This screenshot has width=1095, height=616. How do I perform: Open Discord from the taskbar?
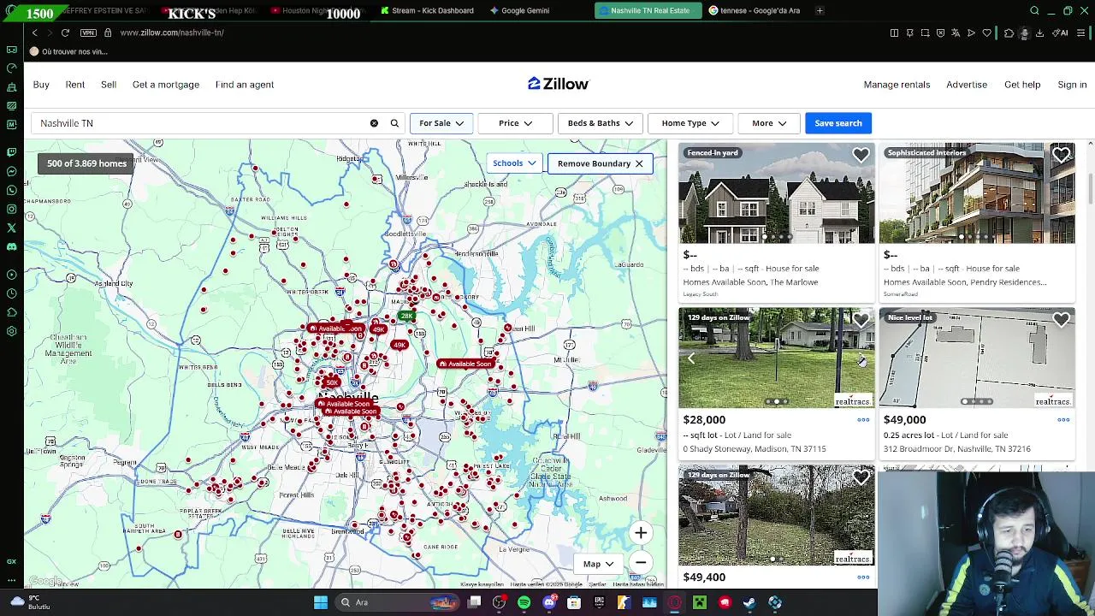(x=549, y=602)
